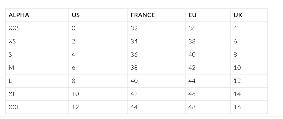Click UK size 10 in M row
283x119 pixels.
click(x=249, y=68)
